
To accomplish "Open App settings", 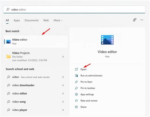I will pos(87,94).
